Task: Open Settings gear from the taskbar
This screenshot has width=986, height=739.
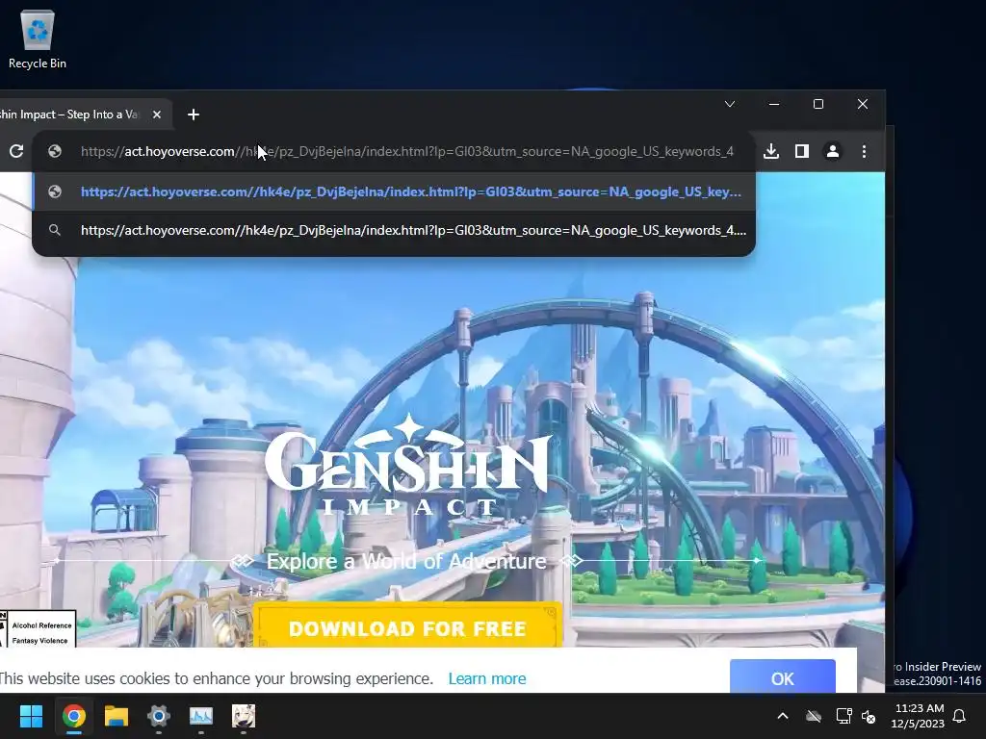Action: click(159, 716)
